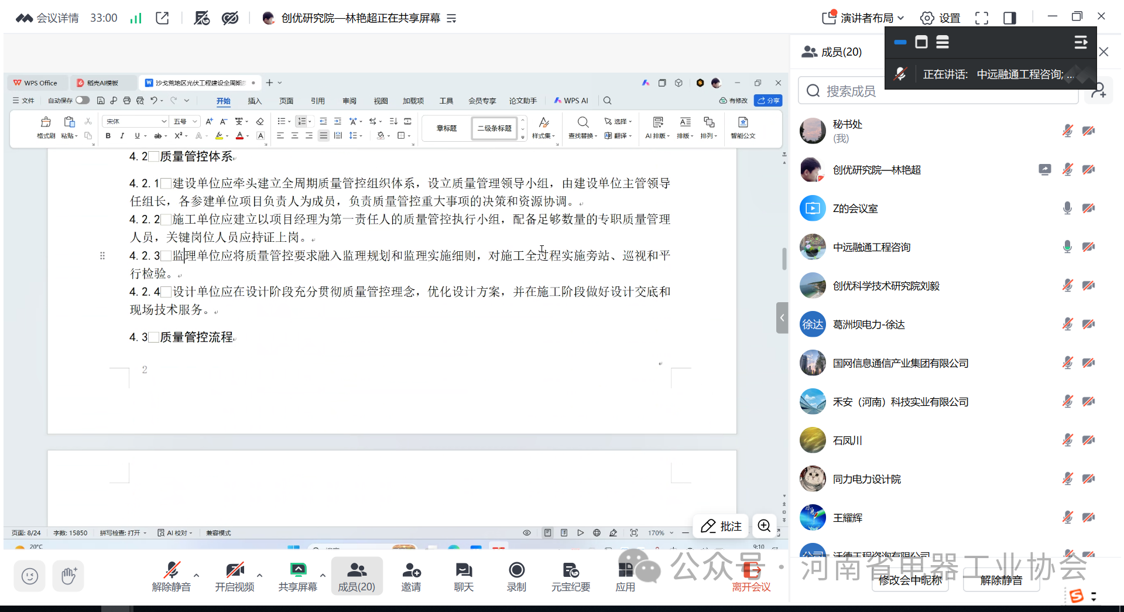Viewport: 1124px width, 612px height.
Task: Toggle Z的会议室 microphone icon
Action: [1067, 208]
